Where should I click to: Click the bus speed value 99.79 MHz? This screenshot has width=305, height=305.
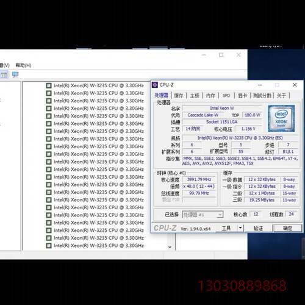pyautogui.click(x=199, y=193)
